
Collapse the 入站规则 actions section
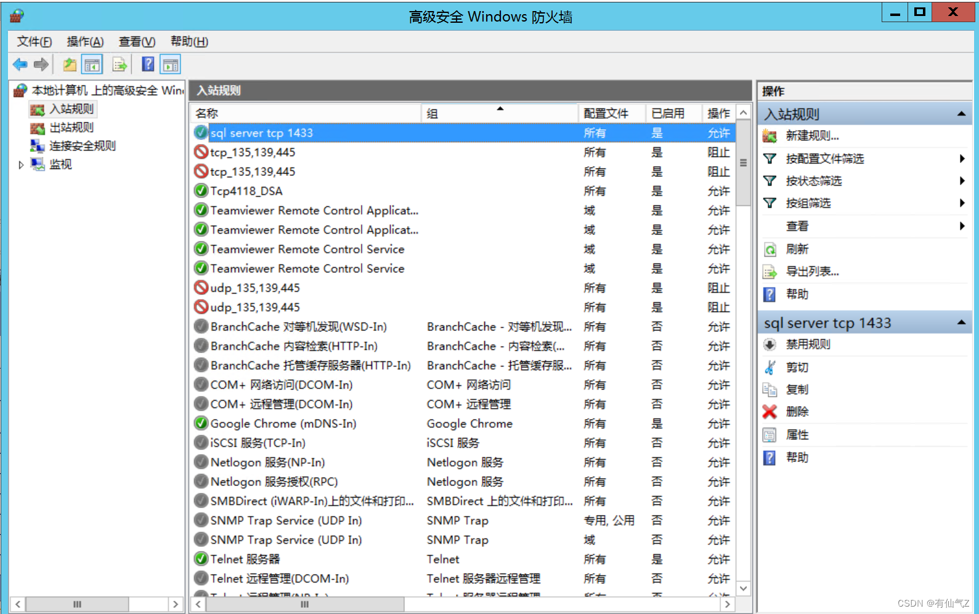[961, 114]
